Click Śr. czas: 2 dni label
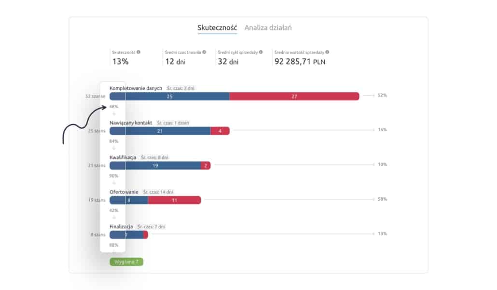497x290 pixels. click(x=180, y=88)
